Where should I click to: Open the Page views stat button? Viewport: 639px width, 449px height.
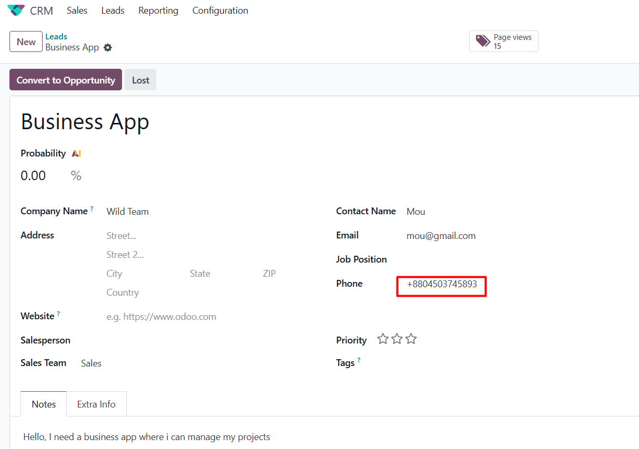click(504, 41)
